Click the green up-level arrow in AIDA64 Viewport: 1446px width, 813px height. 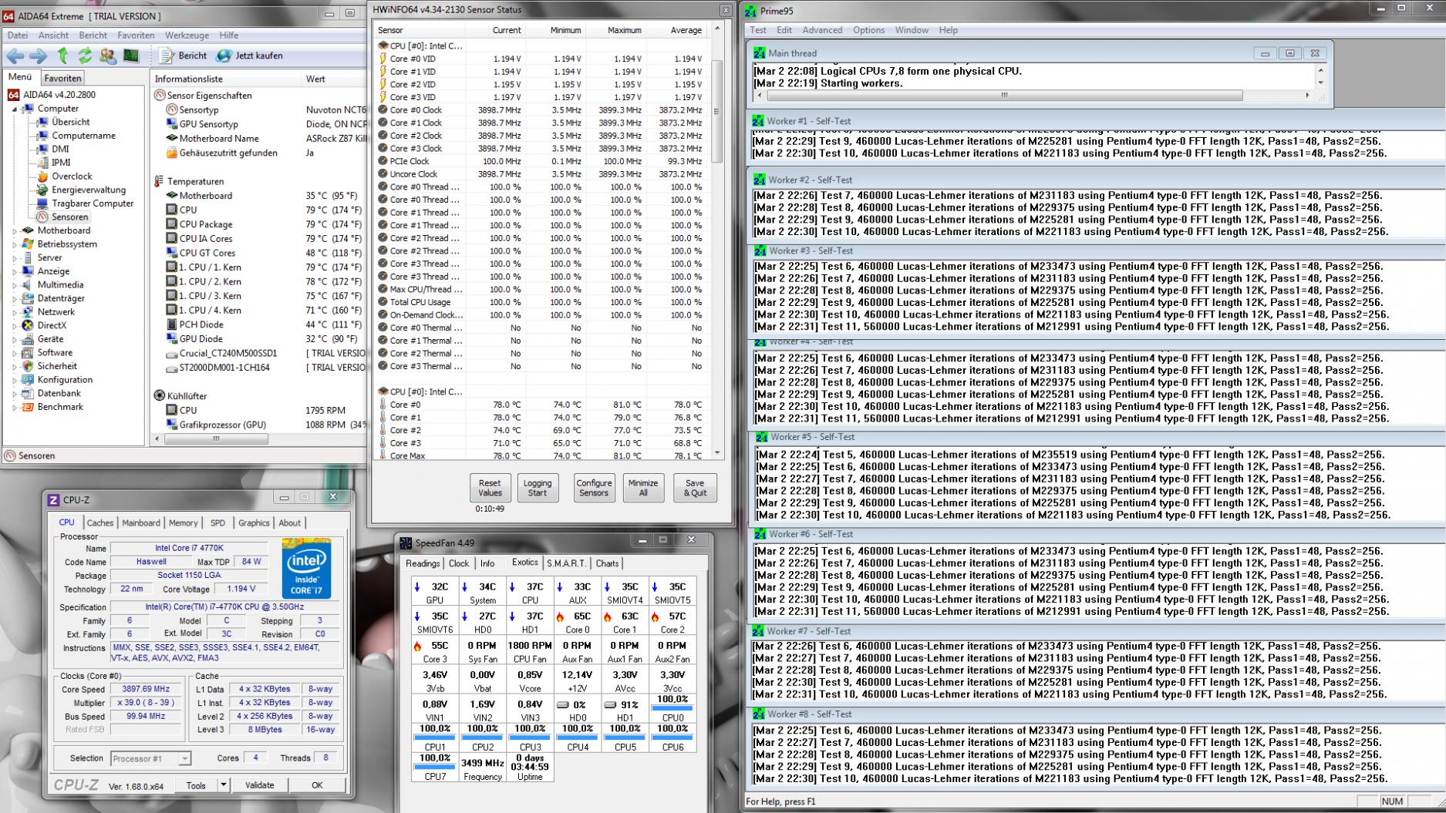pyautogui.click(x=62, y=55)
